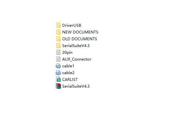Select the cable1 JPG image icon
The width and height of the screenshot is (185, 116).
(x=58, y=66)
